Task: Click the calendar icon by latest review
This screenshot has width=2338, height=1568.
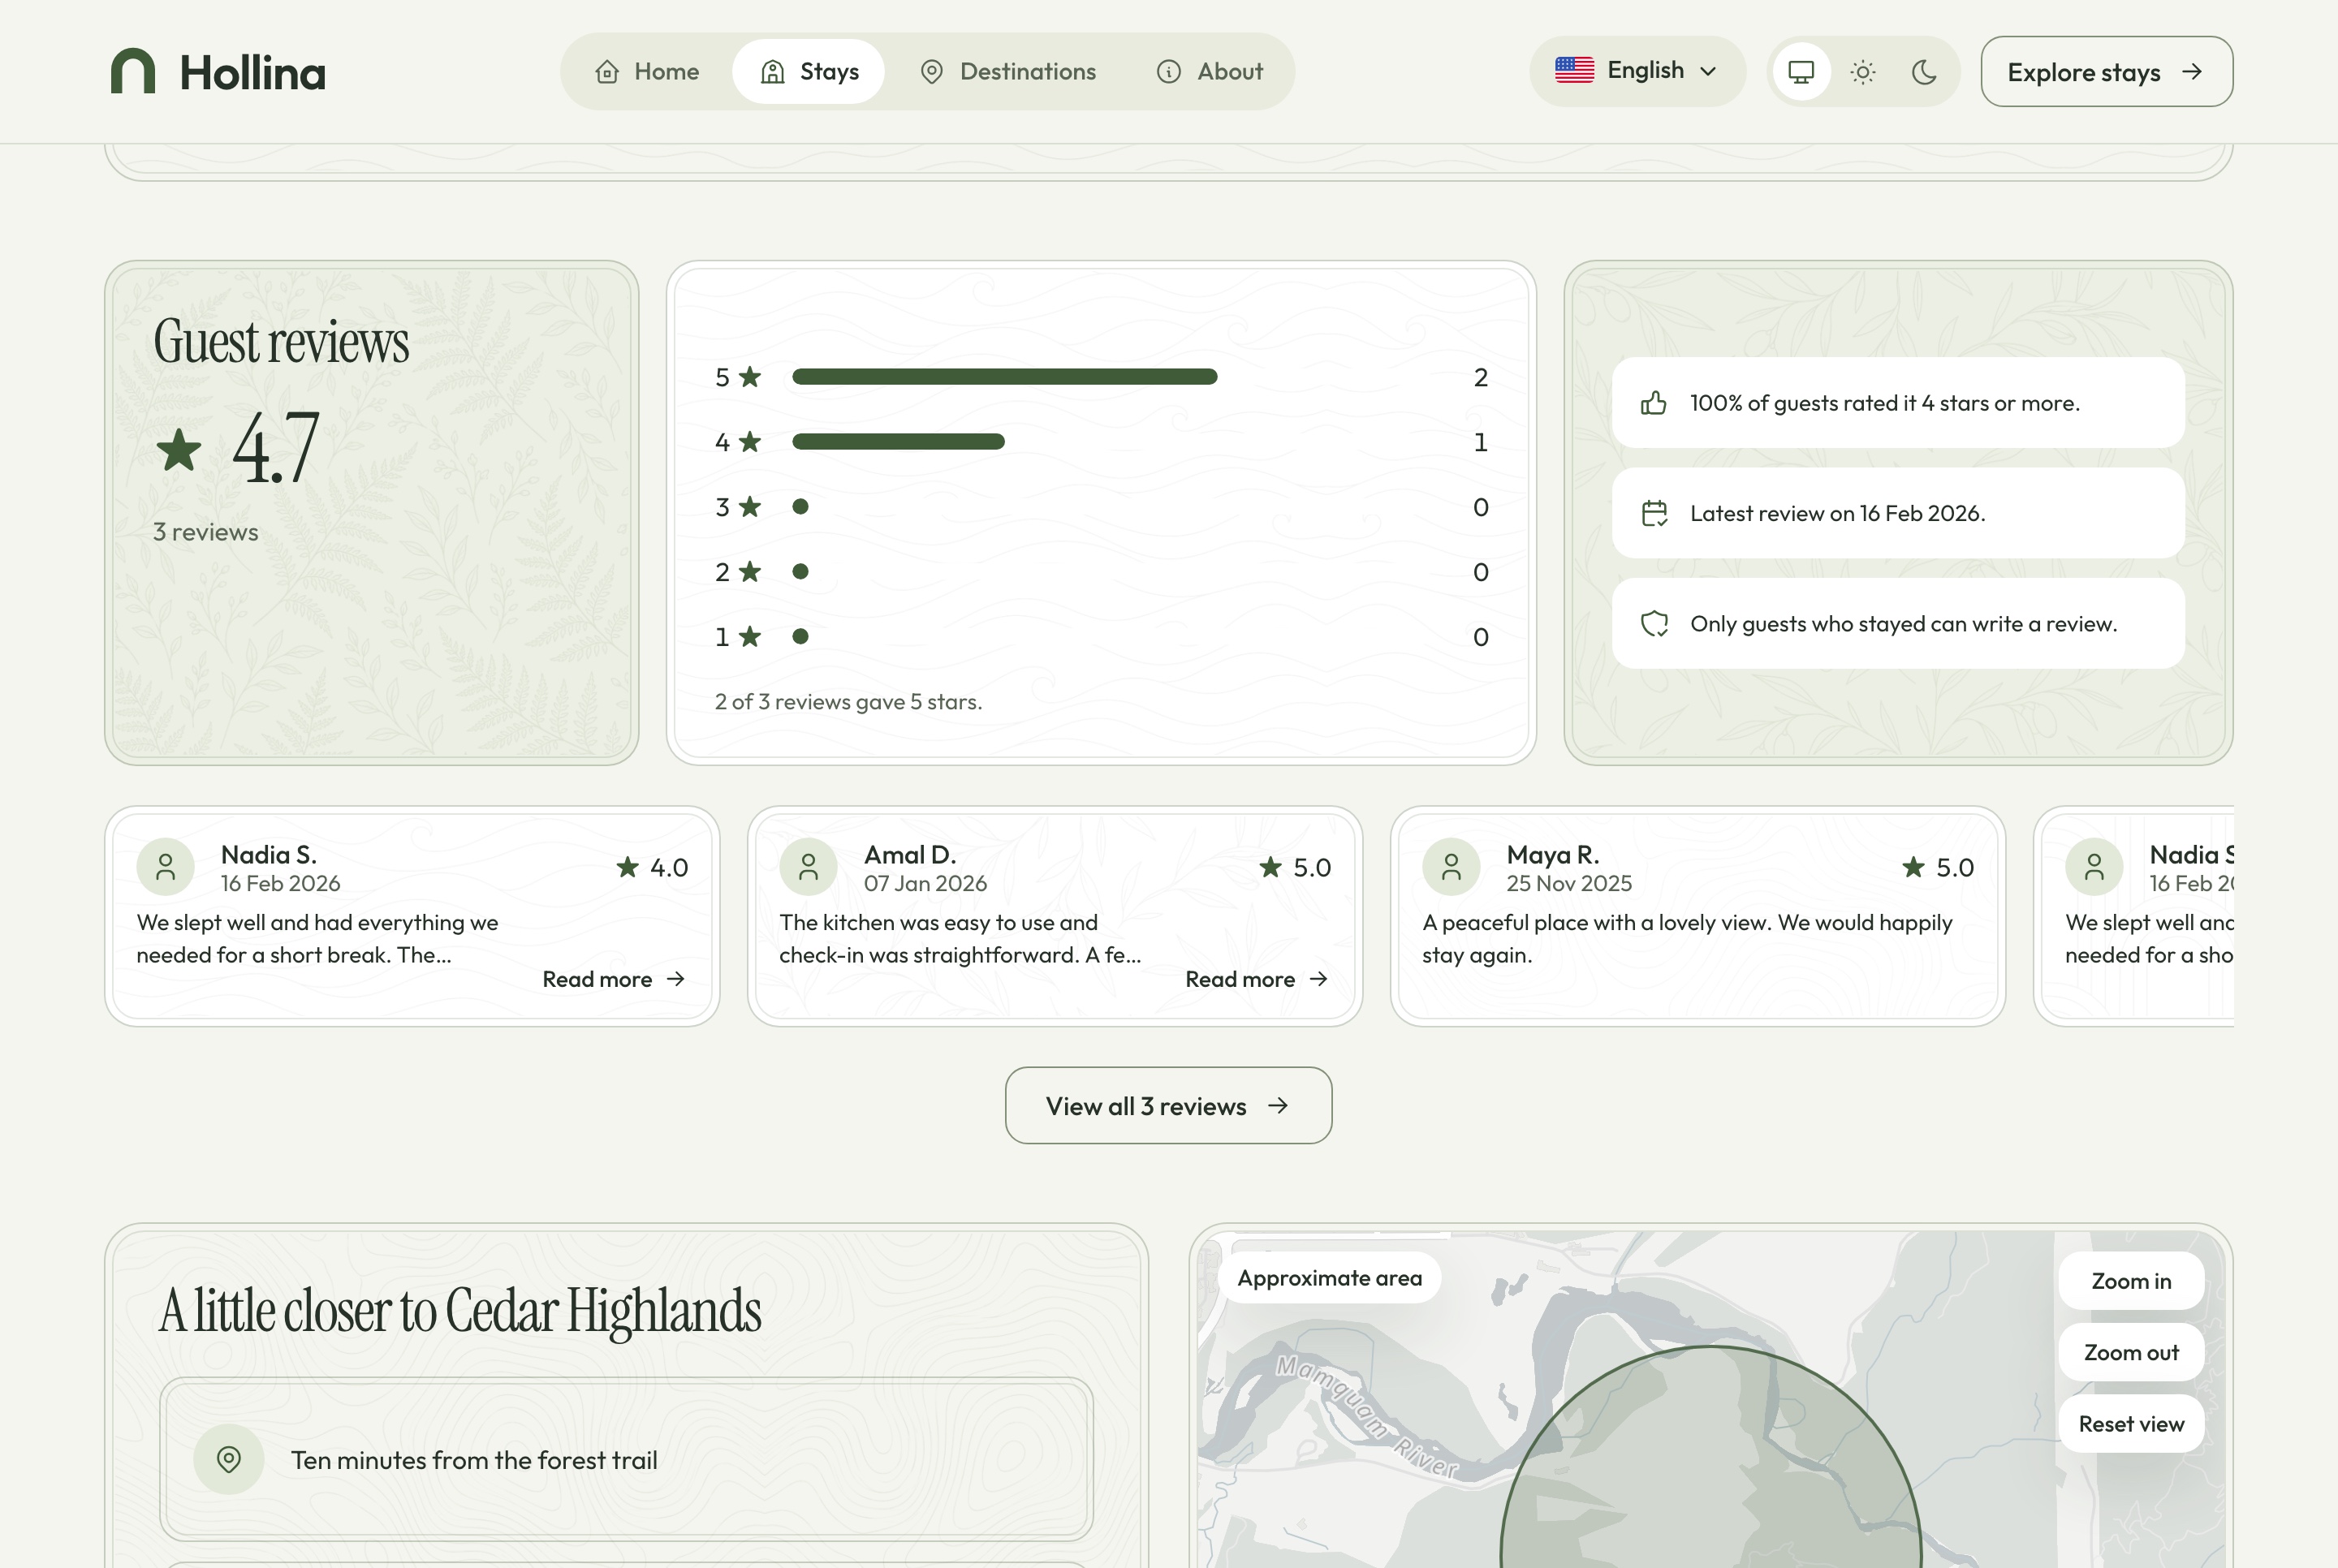Action: tap(1654, 513)
